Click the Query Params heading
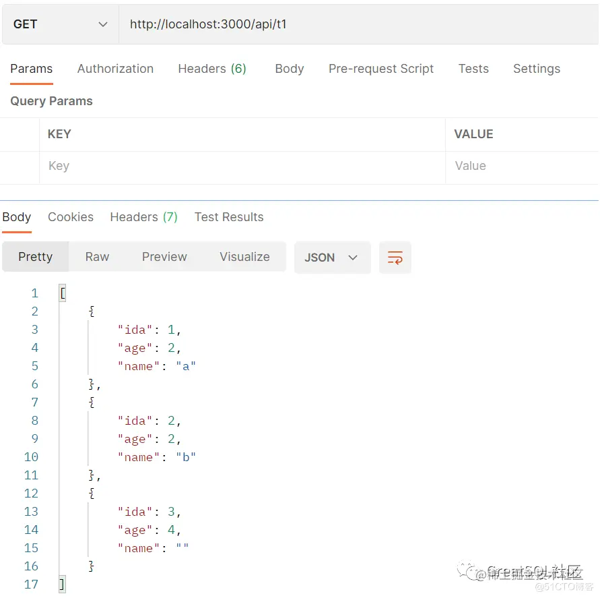The height and width of the screenshot is (598, 600). [x=51, y=101]
